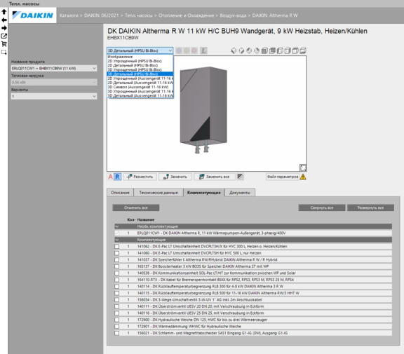This screenshot has height=354, width=404.
Task: Click the Свернуть все button
Action: click(322, 207)
